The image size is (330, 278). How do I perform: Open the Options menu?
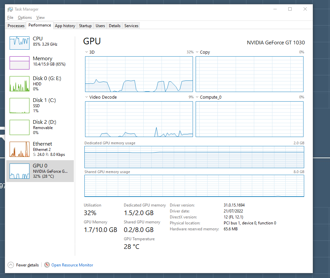click(25, 17)
